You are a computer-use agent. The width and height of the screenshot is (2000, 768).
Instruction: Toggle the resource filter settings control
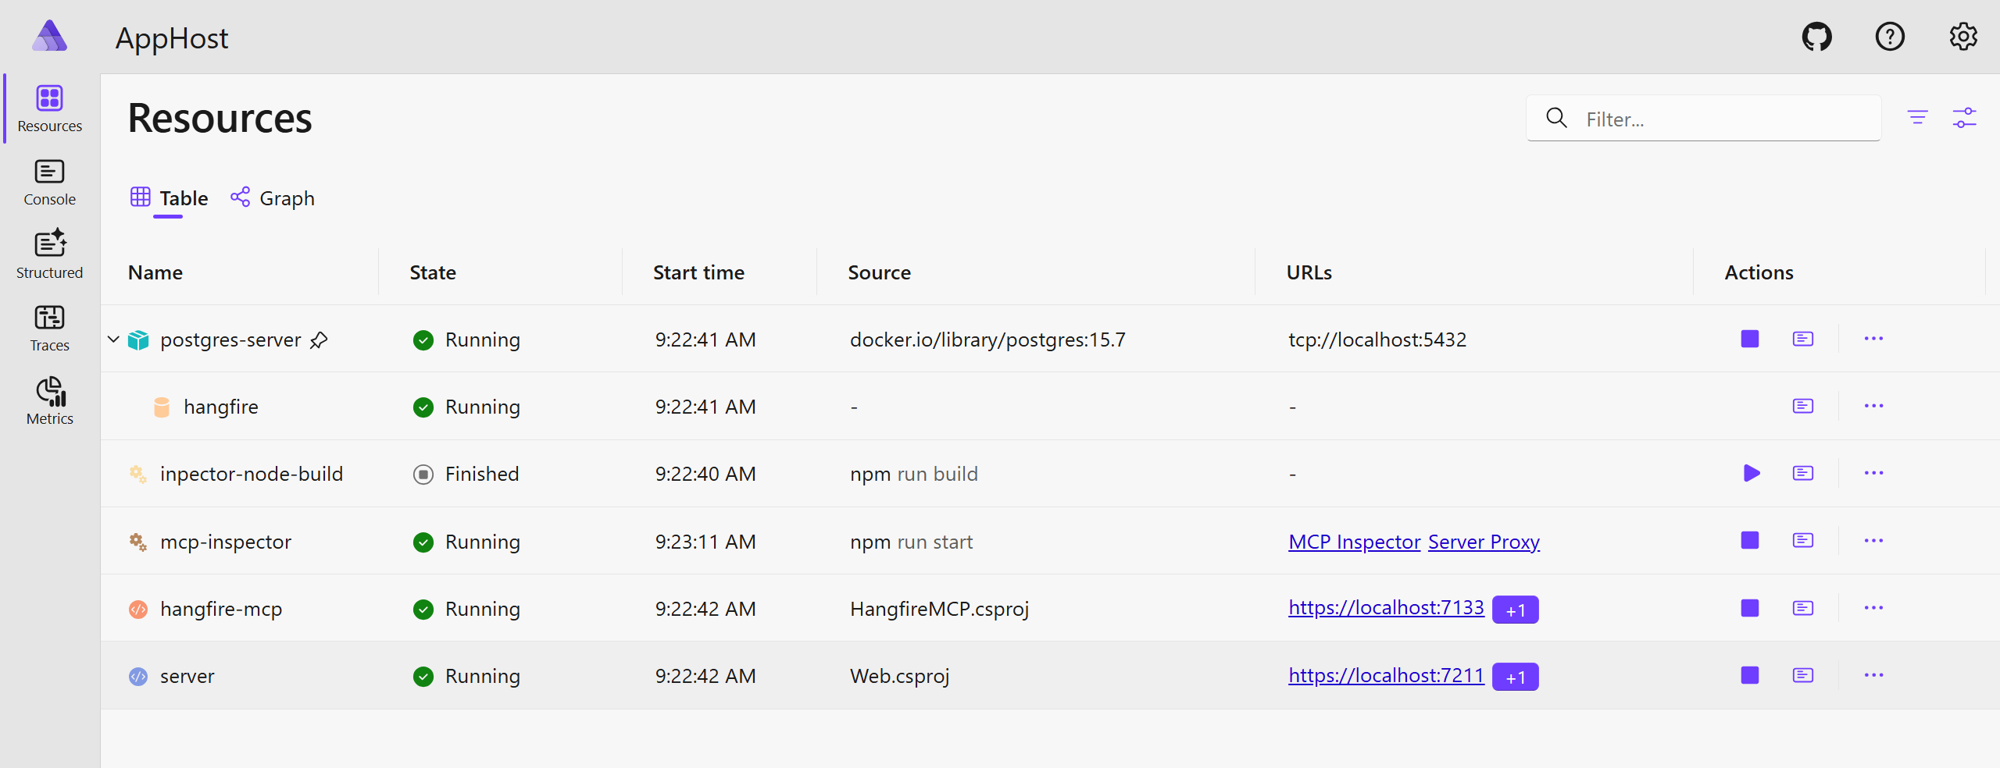1966,118
